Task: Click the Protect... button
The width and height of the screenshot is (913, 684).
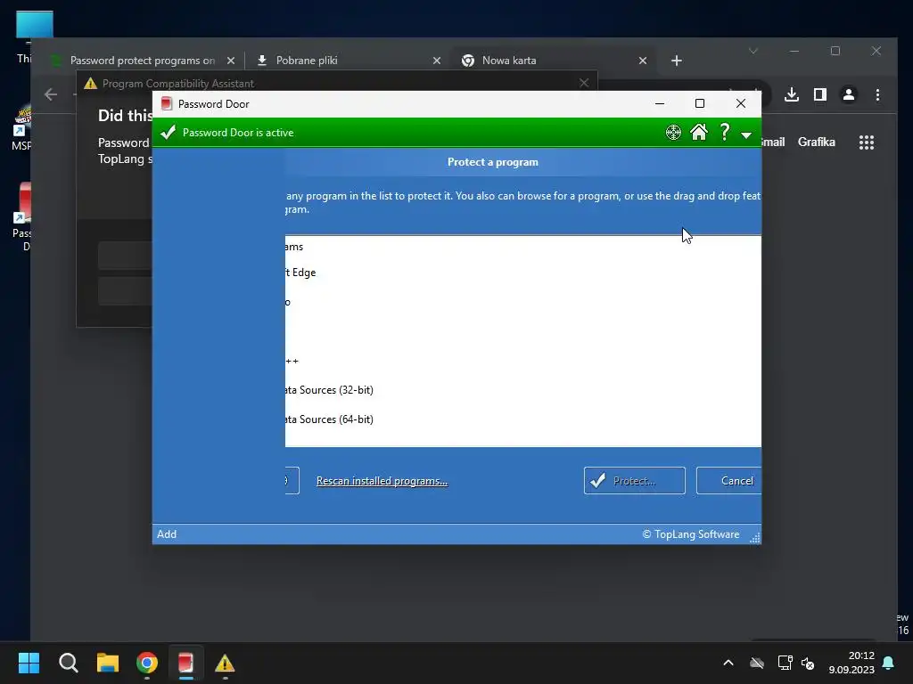Action: pyautogui.click(x=634, y=480)
